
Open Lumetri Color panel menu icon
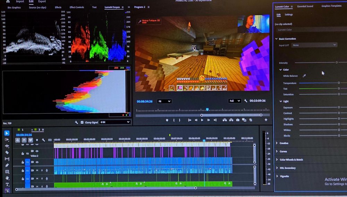pos(292,7)
